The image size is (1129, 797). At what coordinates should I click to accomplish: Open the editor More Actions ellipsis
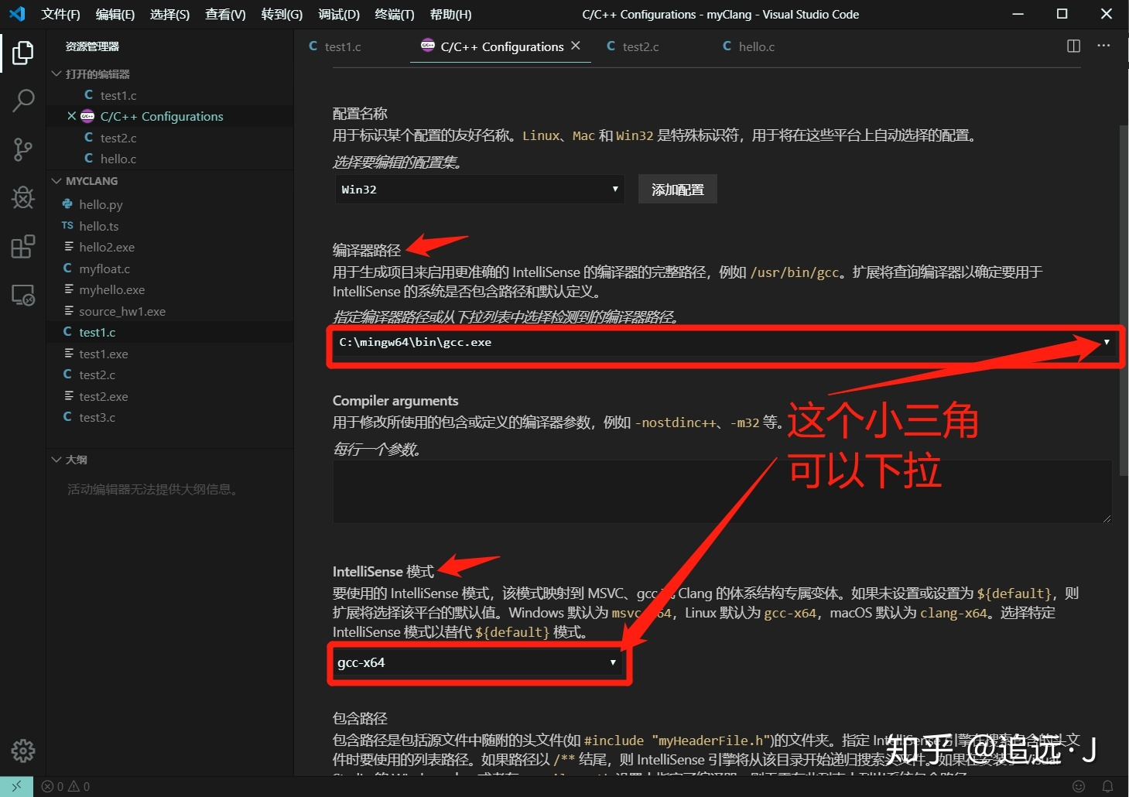tap(1103, 46)
